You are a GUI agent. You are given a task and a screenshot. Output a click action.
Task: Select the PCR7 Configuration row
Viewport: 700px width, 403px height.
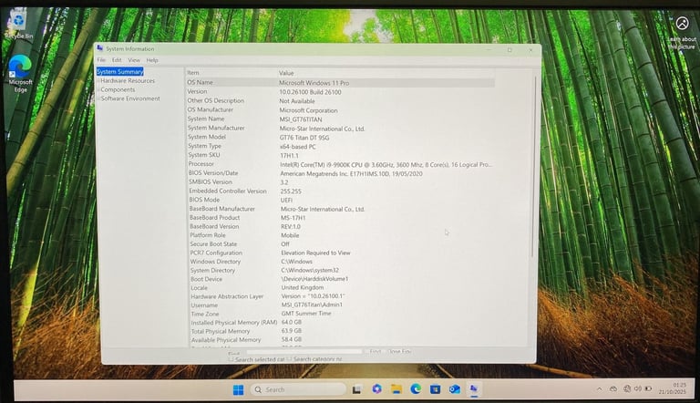[342, 253]
